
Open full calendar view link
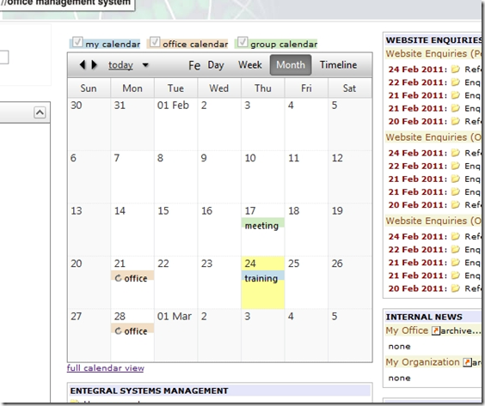(x=106, y=368)
